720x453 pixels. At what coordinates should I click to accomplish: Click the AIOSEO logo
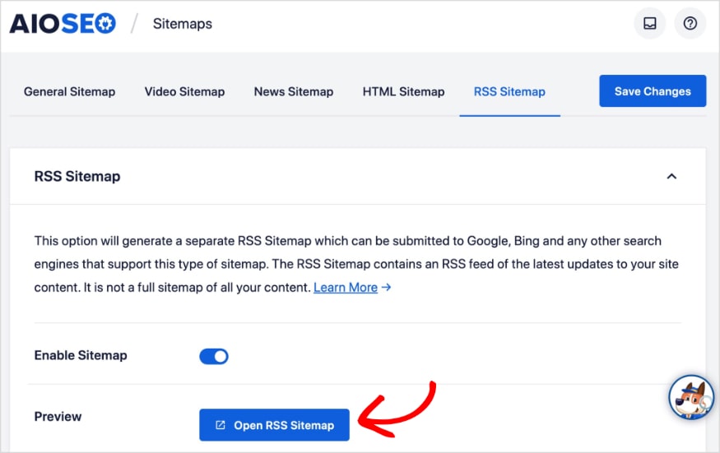pyautogui.click(x=63, y=23)
